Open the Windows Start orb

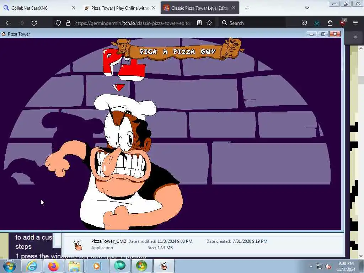pos(10,266)
